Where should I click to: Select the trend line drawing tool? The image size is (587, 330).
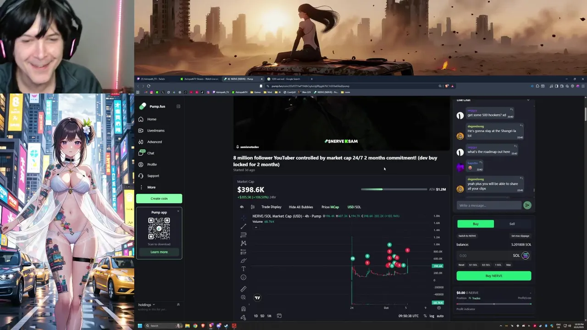[x=244, y=226]
